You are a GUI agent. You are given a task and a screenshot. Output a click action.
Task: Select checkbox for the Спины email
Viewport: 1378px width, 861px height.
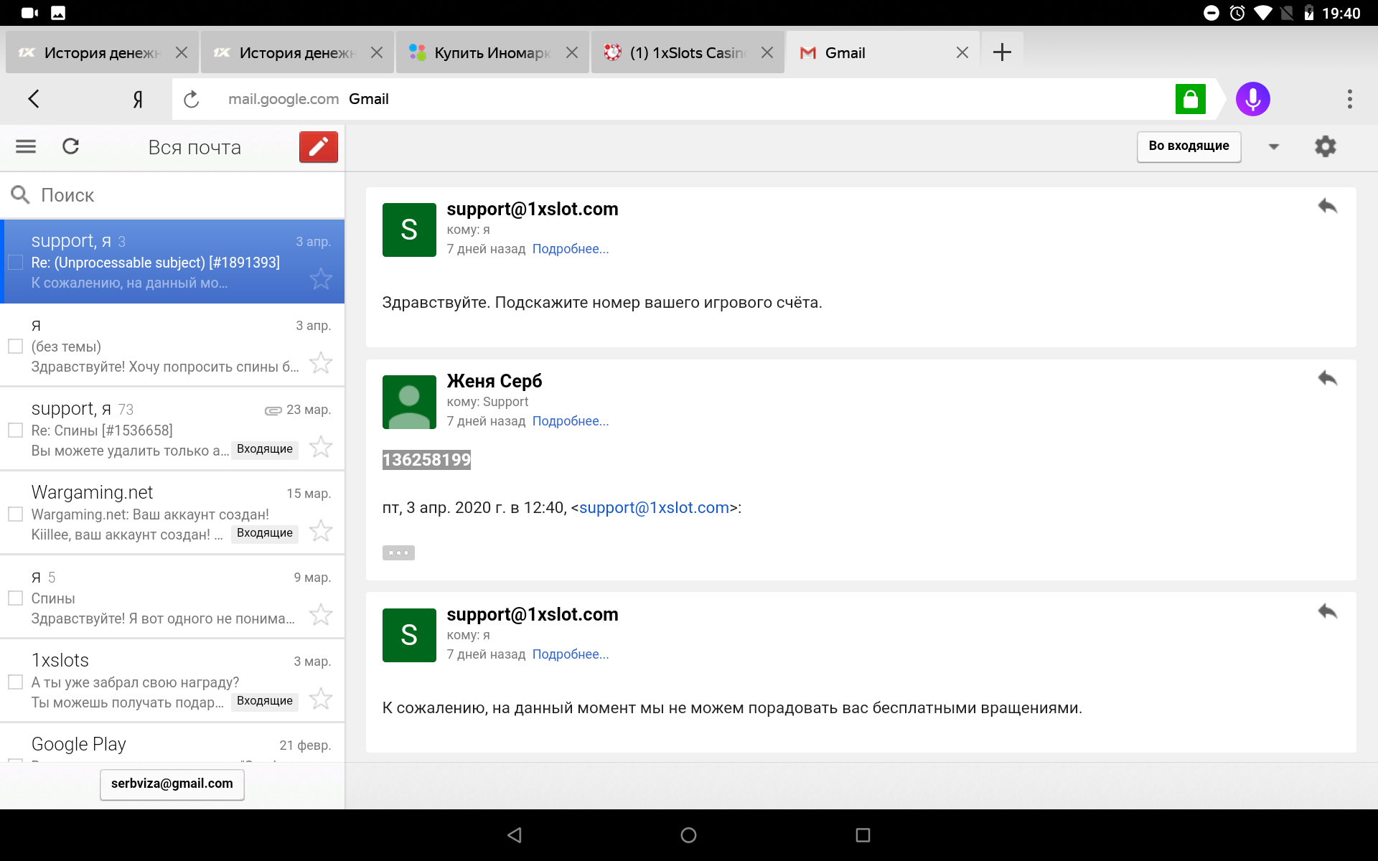(15, 598)
